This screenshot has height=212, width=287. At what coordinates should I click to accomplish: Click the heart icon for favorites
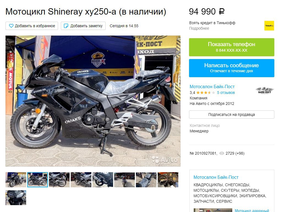coord(11,26)
